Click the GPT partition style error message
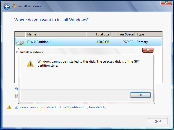The image size is (174, 130). coord(88,63)
